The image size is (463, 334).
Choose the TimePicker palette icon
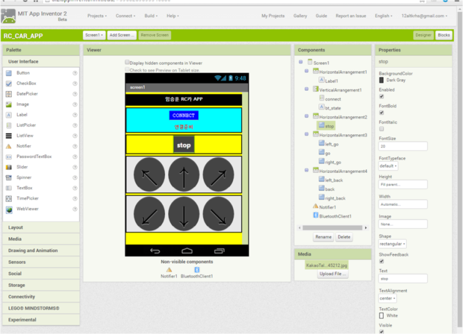[x=9, y=198]
